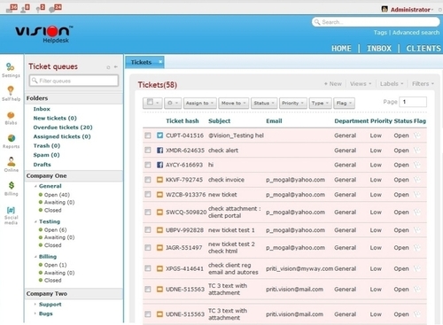Flag ticket CUPT-041516
The image size is (443, 325).
pos(417,135)
